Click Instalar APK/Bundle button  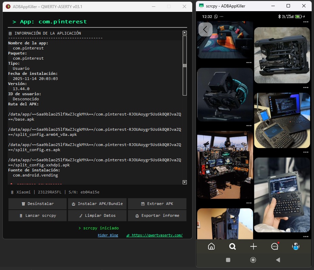97,204
